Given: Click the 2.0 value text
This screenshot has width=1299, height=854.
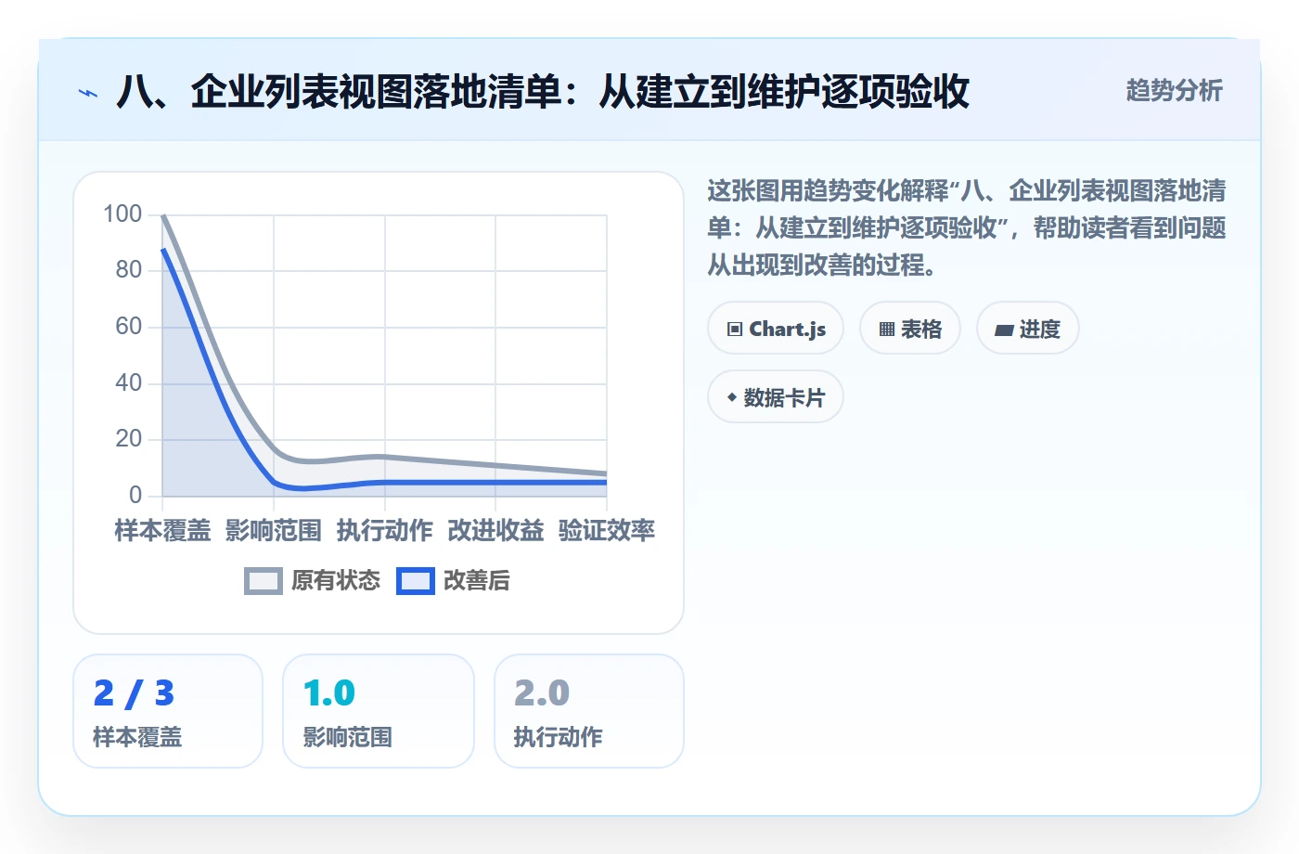Looking at the screenshot, I should pyautogui.click(x=542, y=693).
